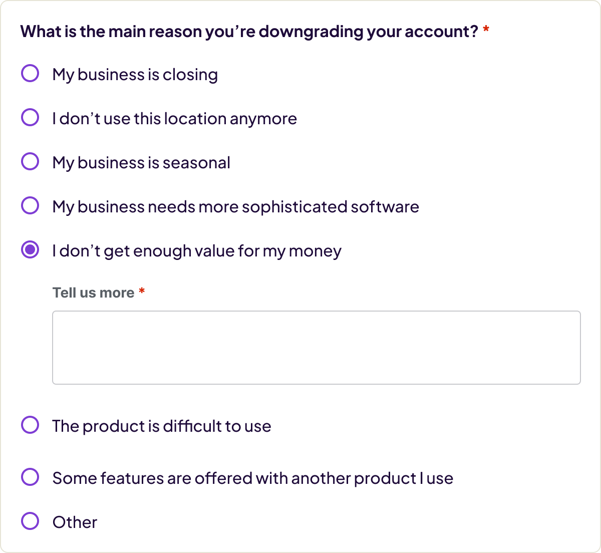This screenshot has width=601, height=553.
Task: Choose the "I don't use this location anymore" radio circle
Action: (x=30, y=118)
